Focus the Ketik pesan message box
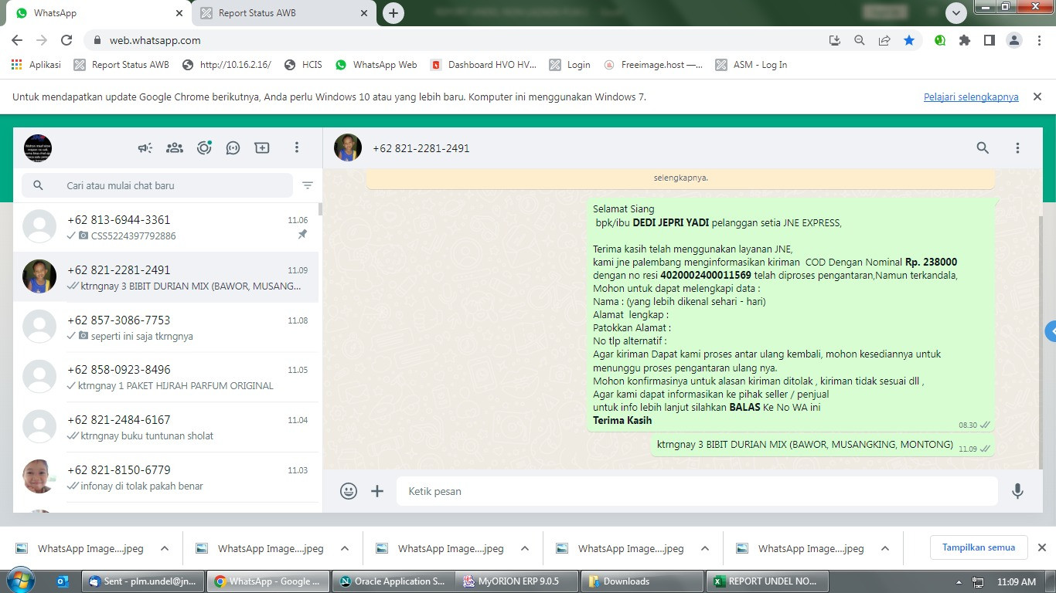The height and width of the screenshot is (593, 1056). coord(697,491)
